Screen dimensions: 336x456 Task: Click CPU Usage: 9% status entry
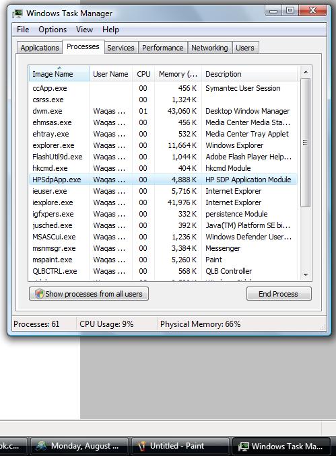pos(106,324)
